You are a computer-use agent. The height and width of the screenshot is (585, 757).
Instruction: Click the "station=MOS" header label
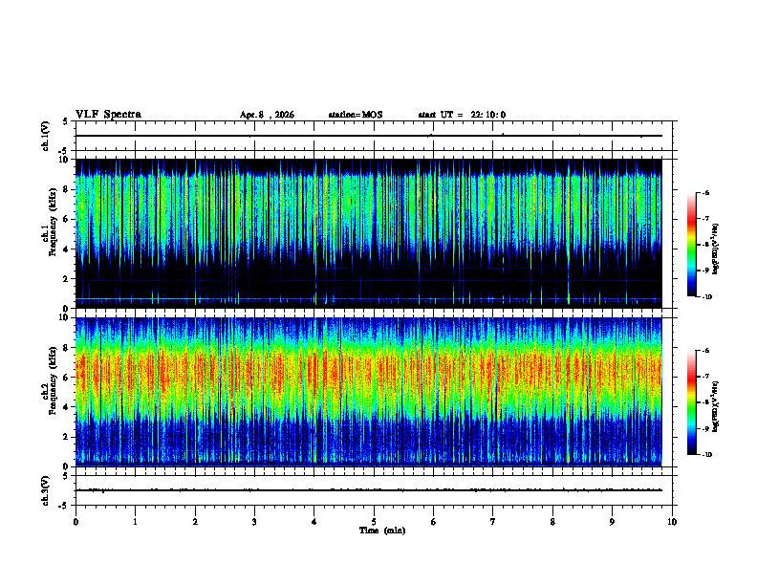coord(356,115)
